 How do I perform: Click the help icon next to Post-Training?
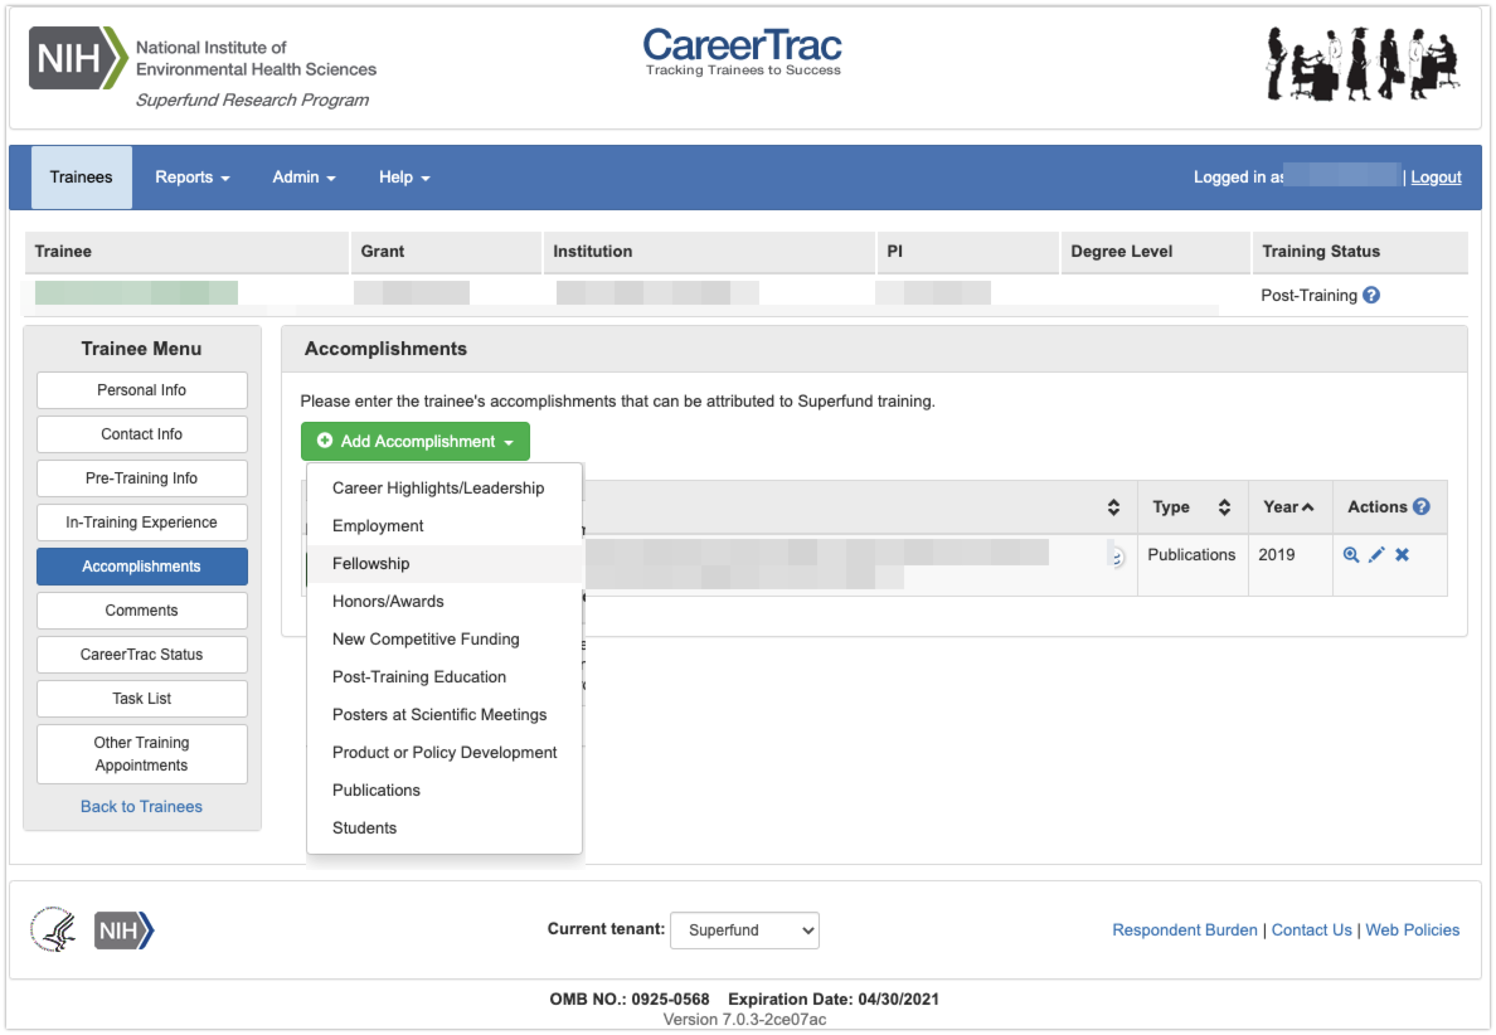[x=1371, y=295]
